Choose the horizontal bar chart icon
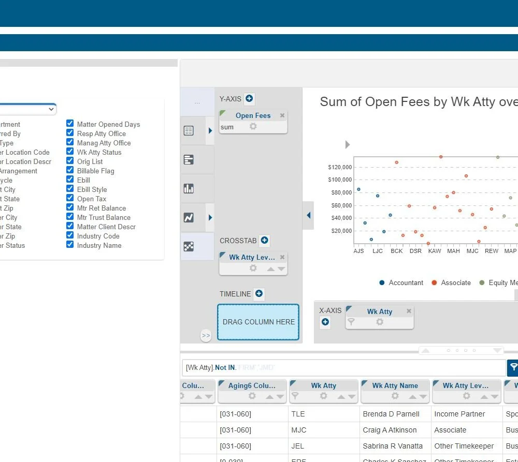 189,160
